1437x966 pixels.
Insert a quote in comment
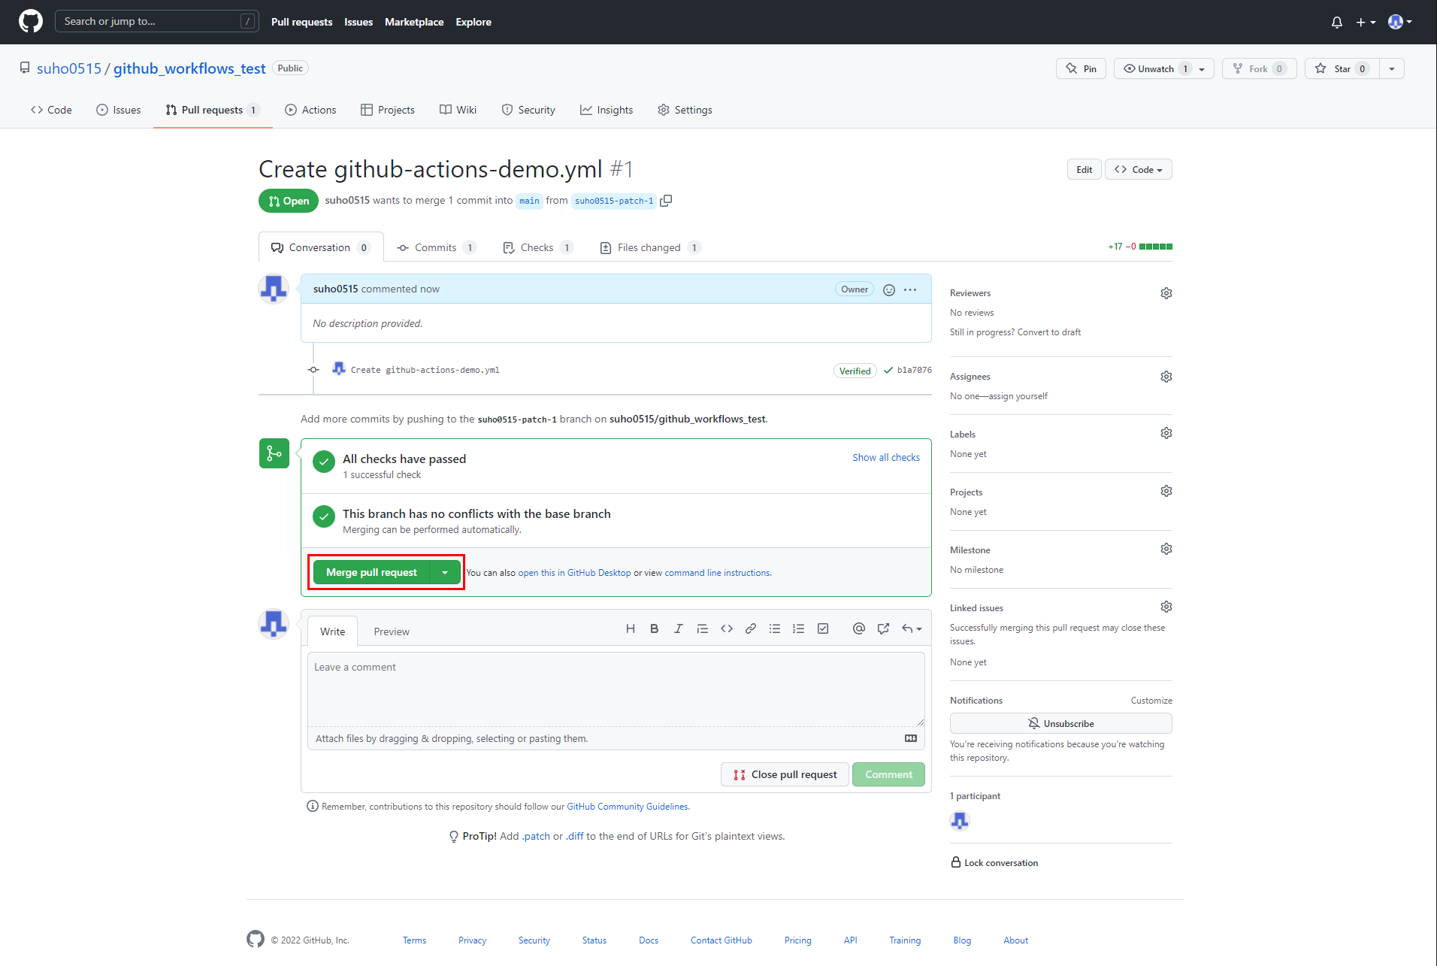[x=703, y=628]
